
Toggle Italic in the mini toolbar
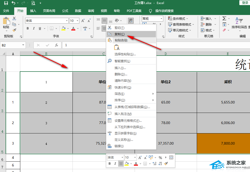[x=115, y=164]
